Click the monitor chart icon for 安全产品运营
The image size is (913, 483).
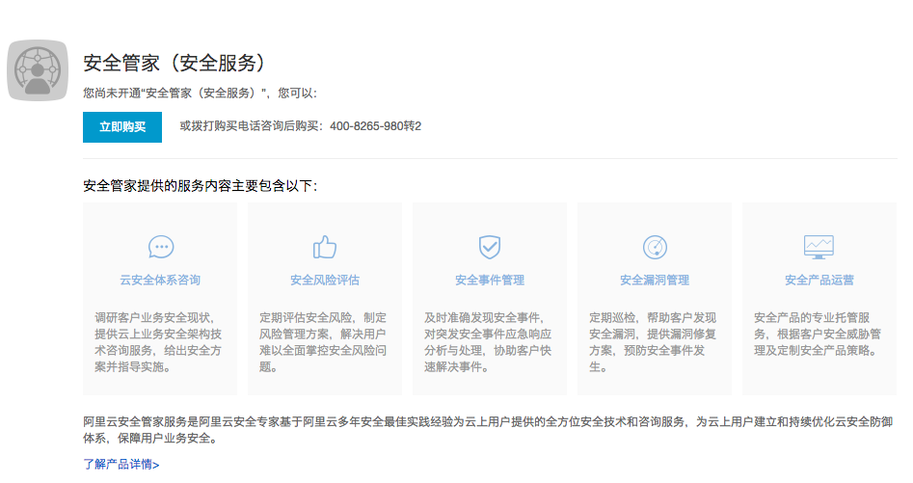(x=819, y=247)
